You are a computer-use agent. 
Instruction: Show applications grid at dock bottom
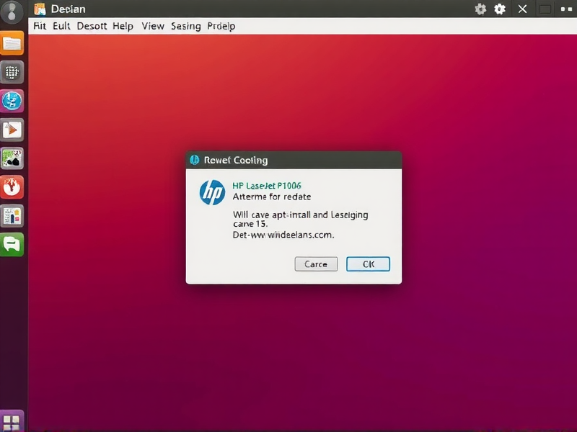pos(12,421)
